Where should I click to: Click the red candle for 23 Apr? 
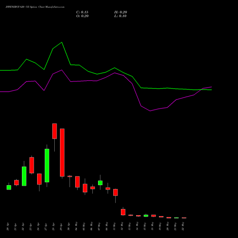click(32, 165)
